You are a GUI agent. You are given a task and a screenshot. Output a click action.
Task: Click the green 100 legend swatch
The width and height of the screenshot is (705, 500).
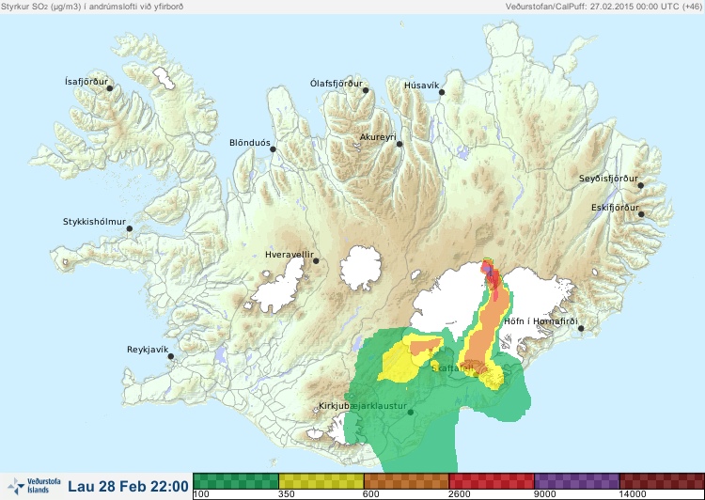(x=236, y=481)
